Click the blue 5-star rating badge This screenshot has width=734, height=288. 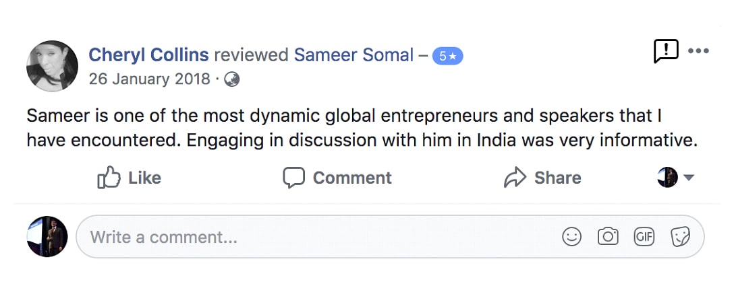tap(447, 56)
